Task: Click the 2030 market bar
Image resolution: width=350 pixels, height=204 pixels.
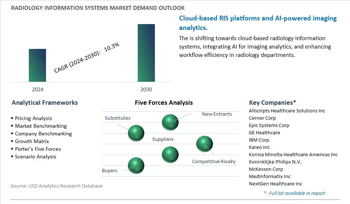Action: (x=146, y=53)
